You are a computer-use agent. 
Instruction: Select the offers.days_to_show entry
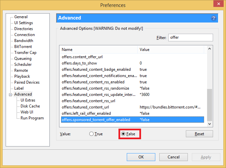(79, 63)
